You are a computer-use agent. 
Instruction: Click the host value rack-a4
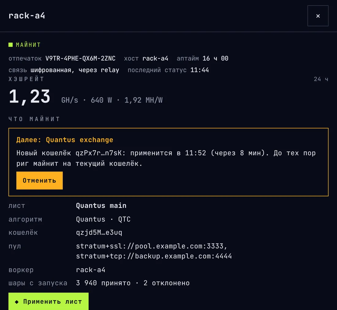(x=155, y=58)
